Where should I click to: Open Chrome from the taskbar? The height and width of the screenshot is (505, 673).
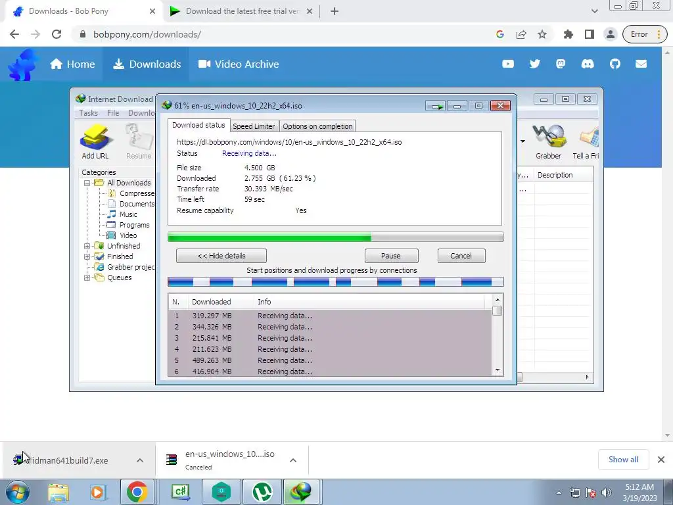coord(137,492)
